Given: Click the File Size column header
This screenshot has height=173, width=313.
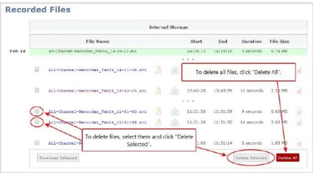Looking at the screenshot, I should [x=279, y=41].
